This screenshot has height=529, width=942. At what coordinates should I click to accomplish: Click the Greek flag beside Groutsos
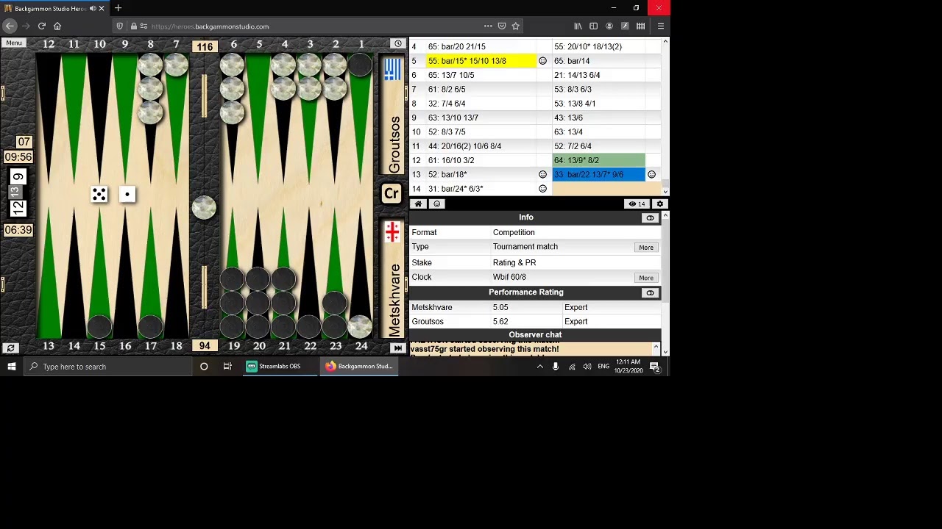tap(392, 69)
